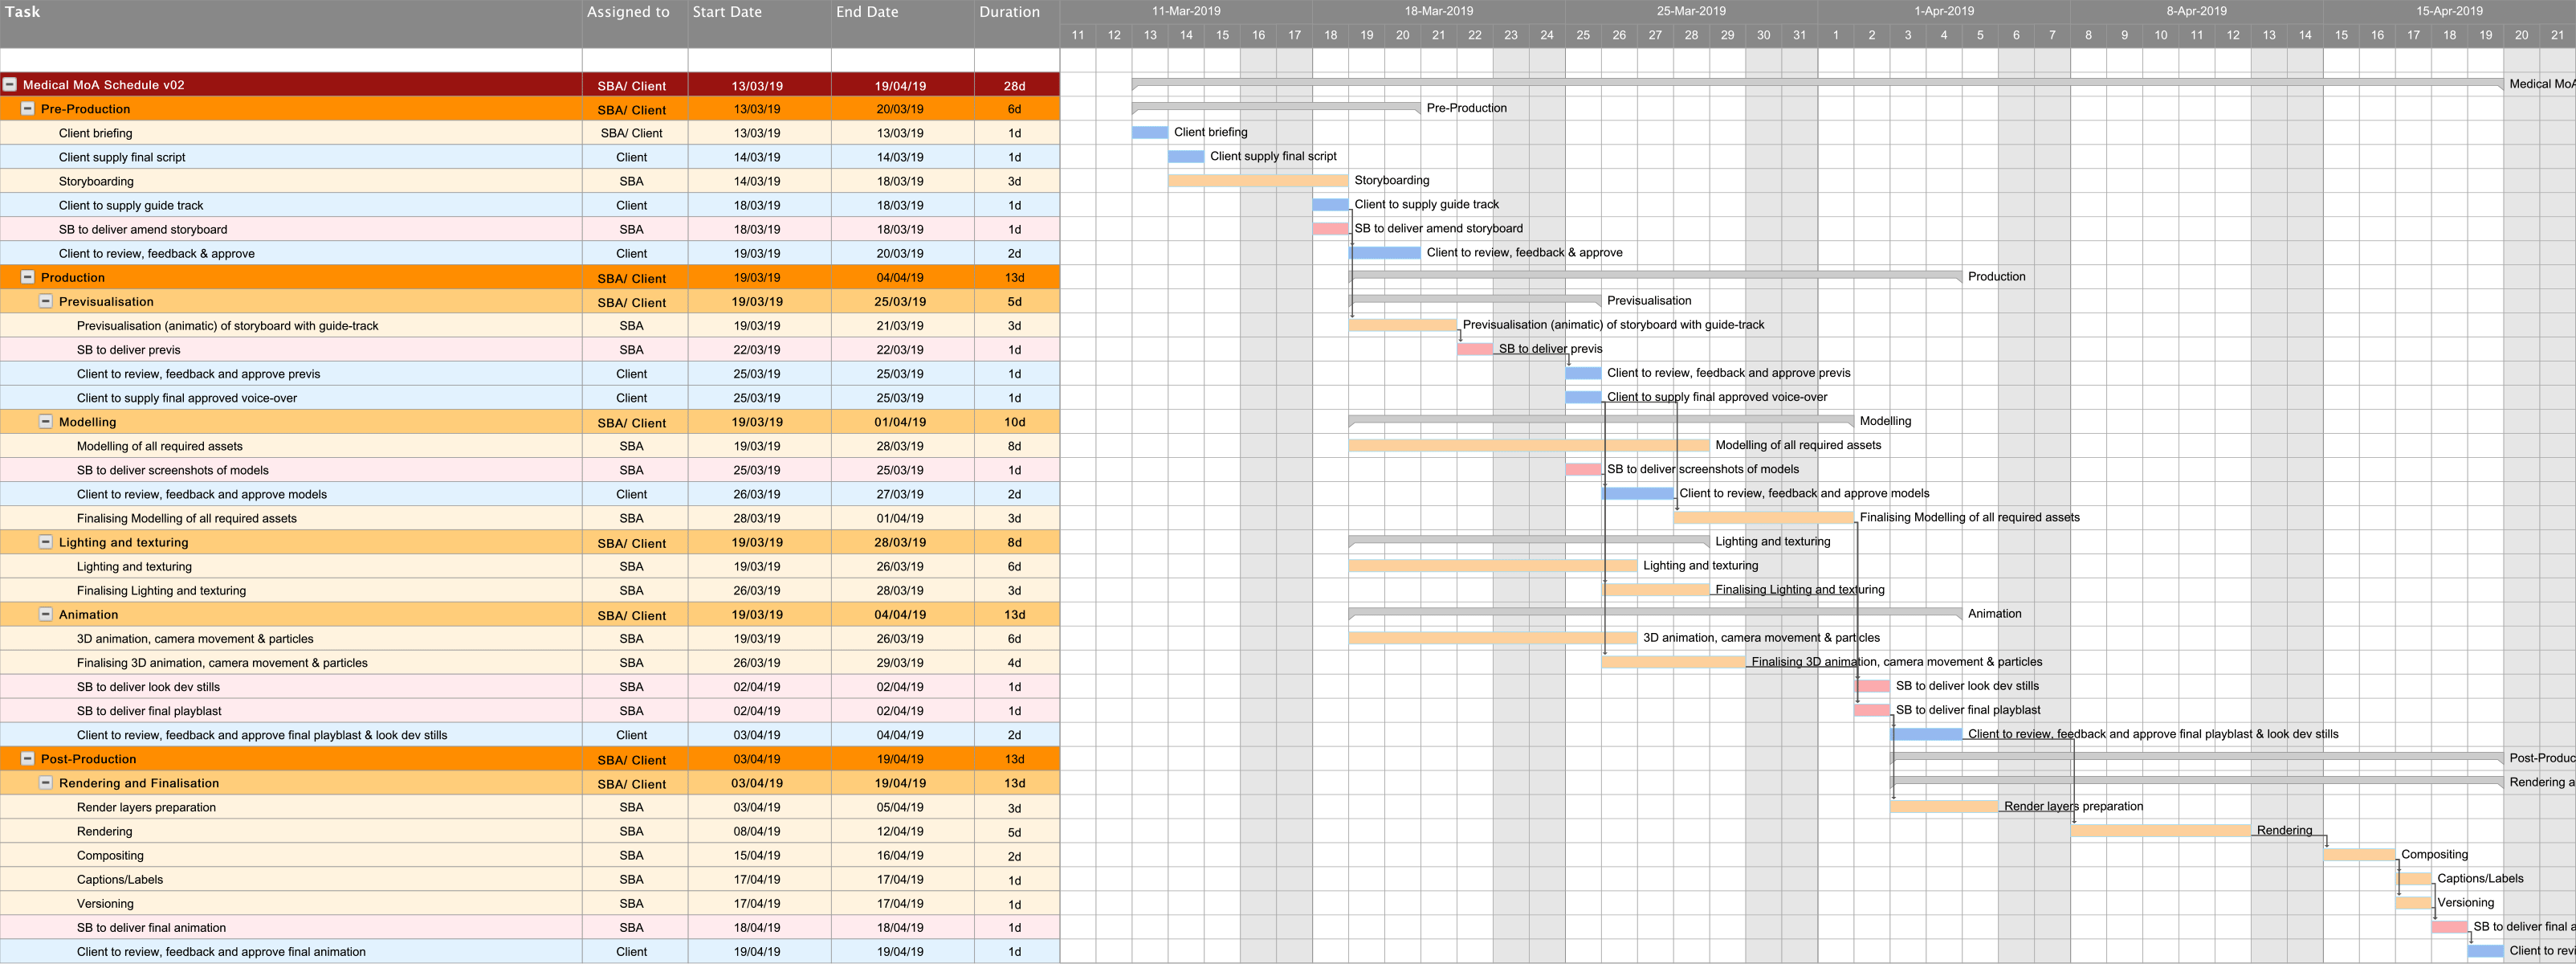Collapse the Rendering and Finalisation subgroup
2576x964 pixels.
[45, 783]
